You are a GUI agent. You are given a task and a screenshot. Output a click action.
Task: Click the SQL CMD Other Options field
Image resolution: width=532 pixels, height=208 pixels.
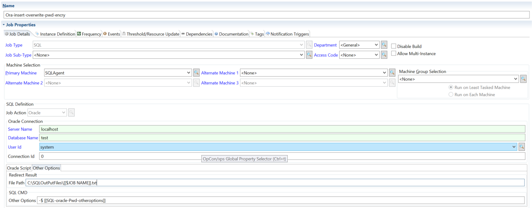point(281,200)
